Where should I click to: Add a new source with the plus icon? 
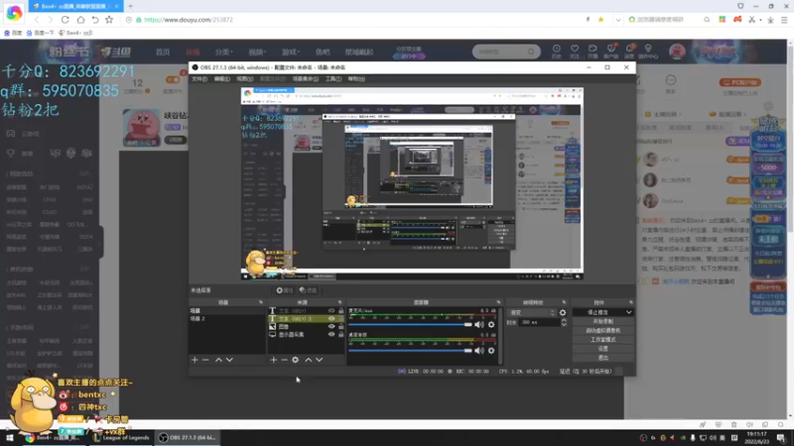(x=274, y=360)
